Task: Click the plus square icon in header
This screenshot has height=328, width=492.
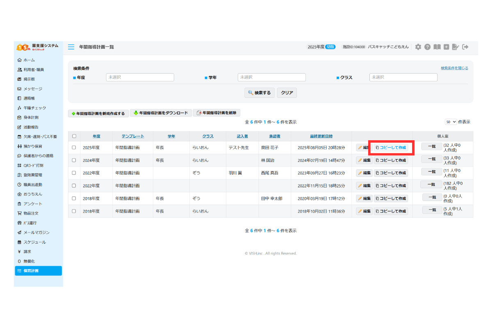Action: coord(446,47)
